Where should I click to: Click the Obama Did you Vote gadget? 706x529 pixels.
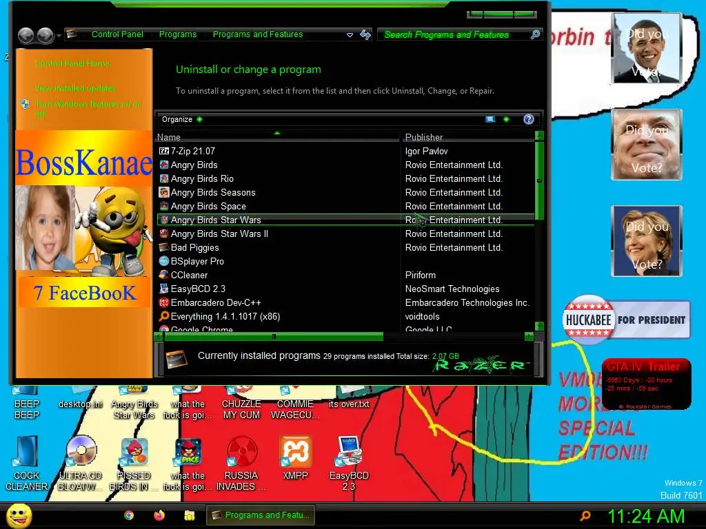click(647, 48)
